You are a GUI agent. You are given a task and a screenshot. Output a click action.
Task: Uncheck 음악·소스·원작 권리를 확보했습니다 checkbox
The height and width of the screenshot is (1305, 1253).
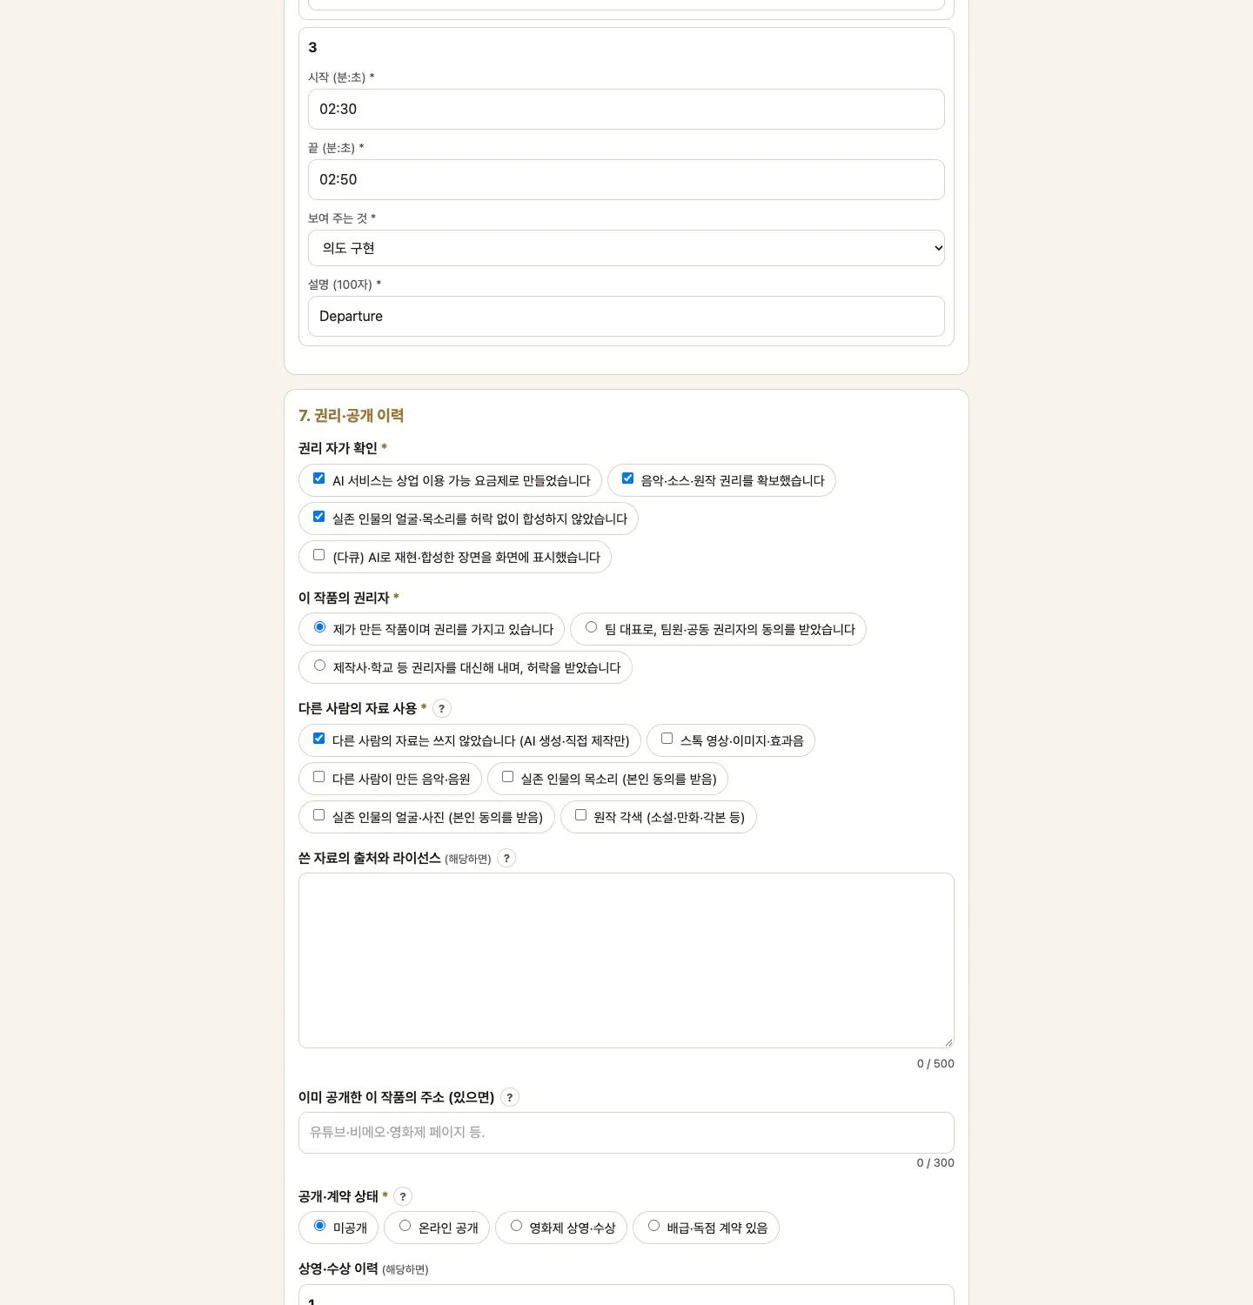(627, 478)
